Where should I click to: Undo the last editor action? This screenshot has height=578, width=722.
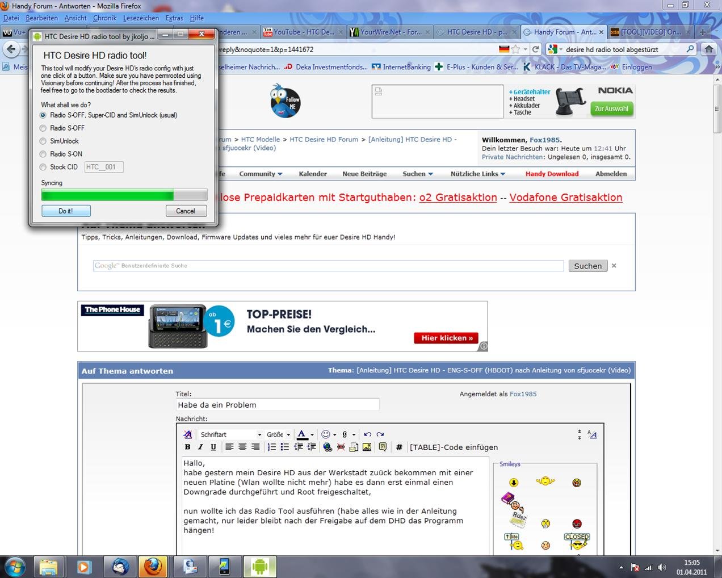click(x=367, y=434)
